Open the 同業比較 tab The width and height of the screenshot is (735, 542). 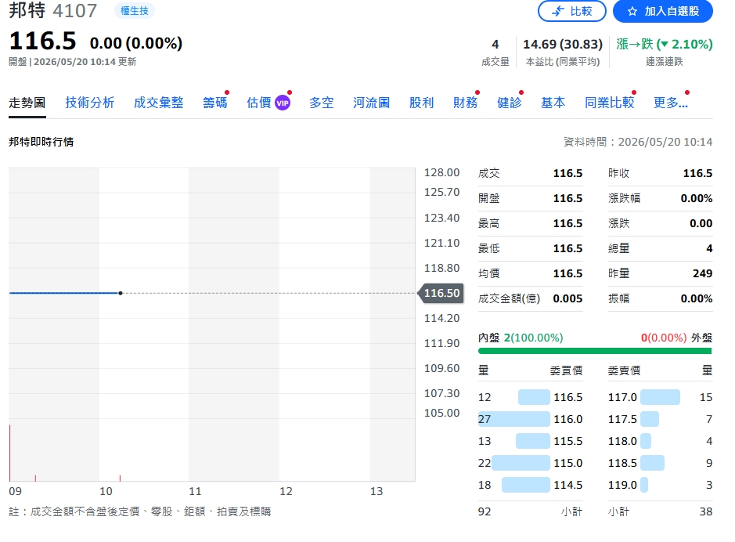click(x=609, y=103)
